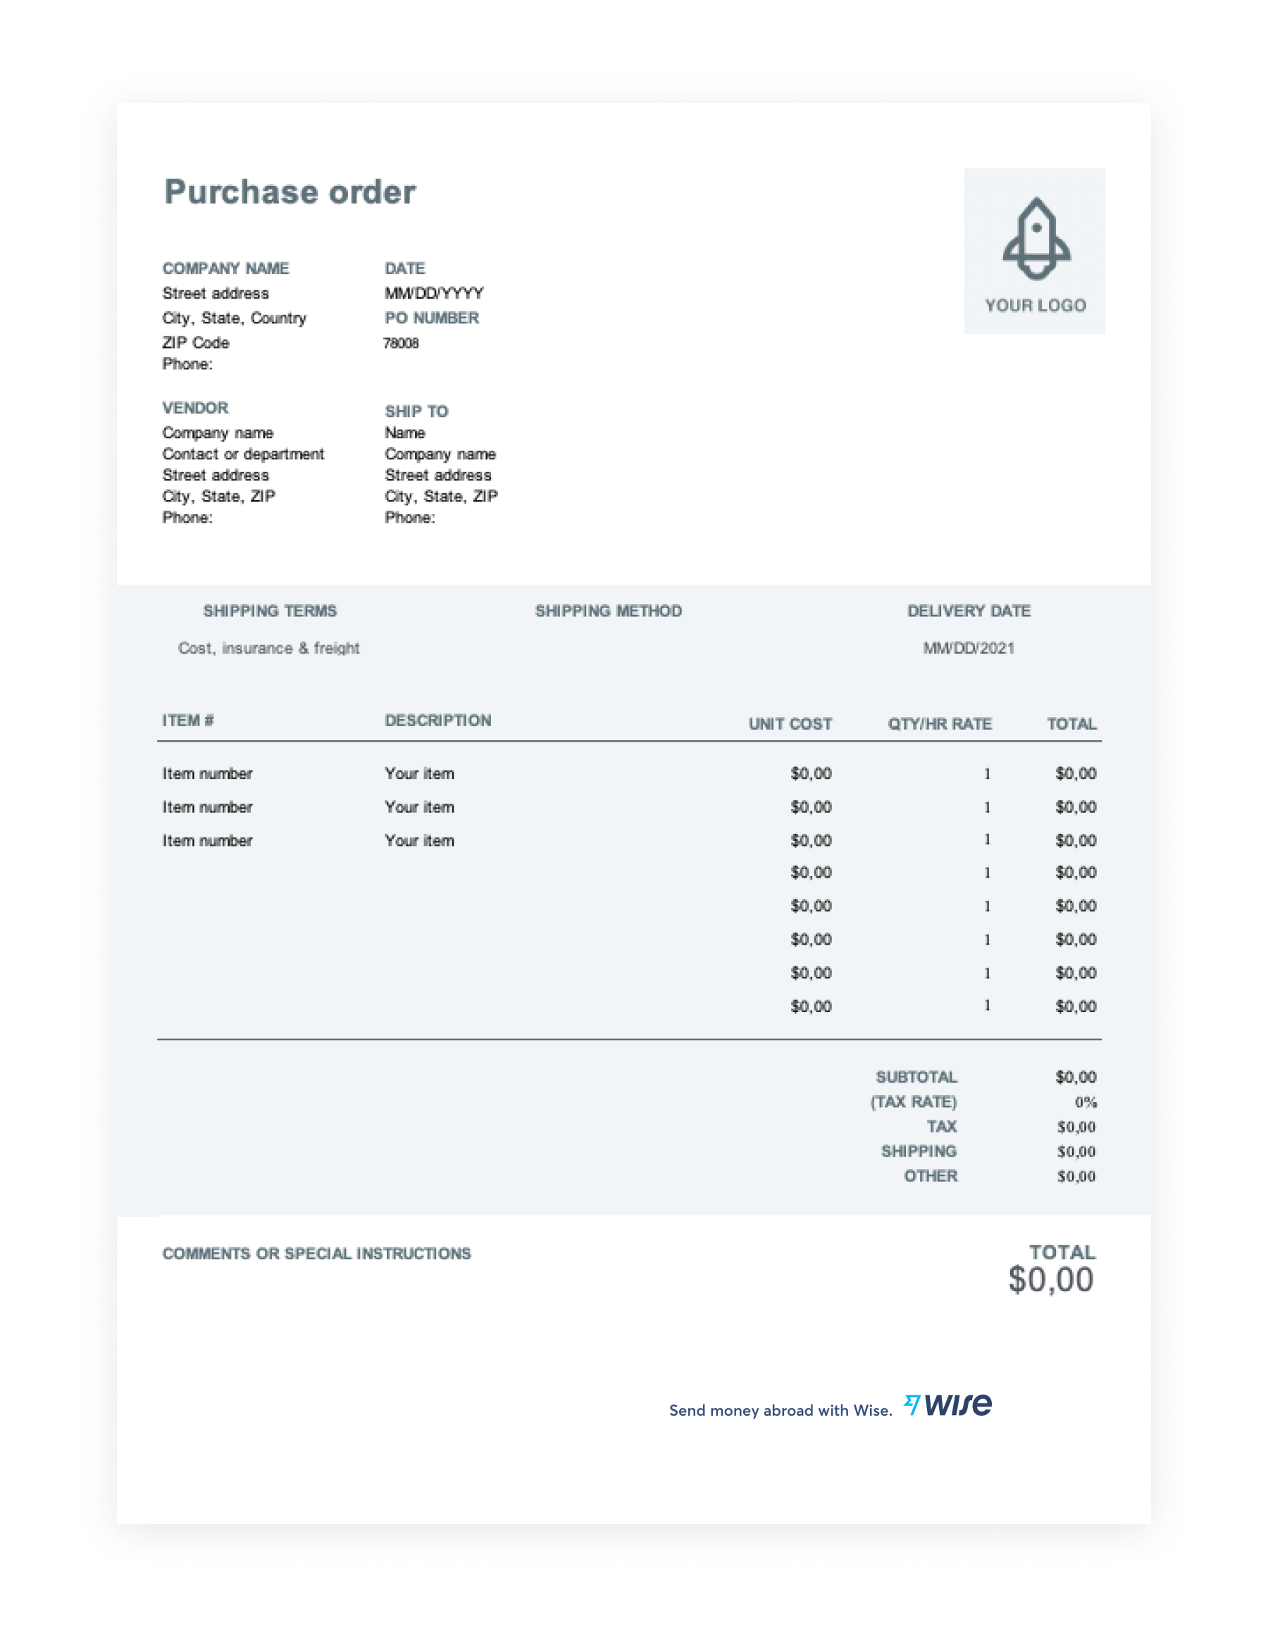Click the large grand total '$0,00'
Viewport: 1268px width, 1627px height.
coord(1051,1280)
